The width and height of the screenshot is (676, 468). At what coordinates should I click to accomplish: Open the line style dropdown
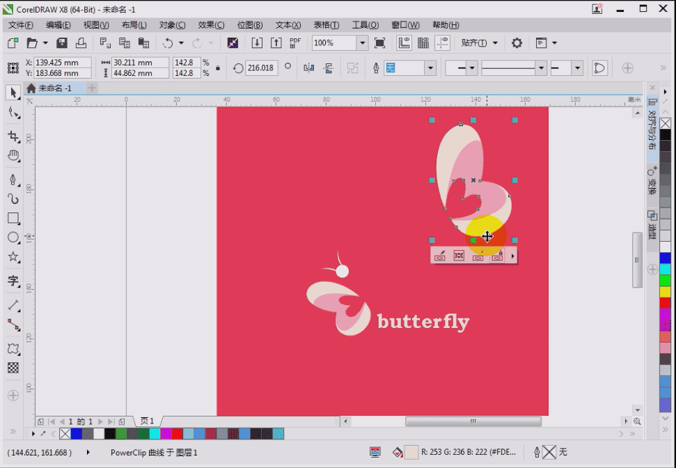click(541, 68)
